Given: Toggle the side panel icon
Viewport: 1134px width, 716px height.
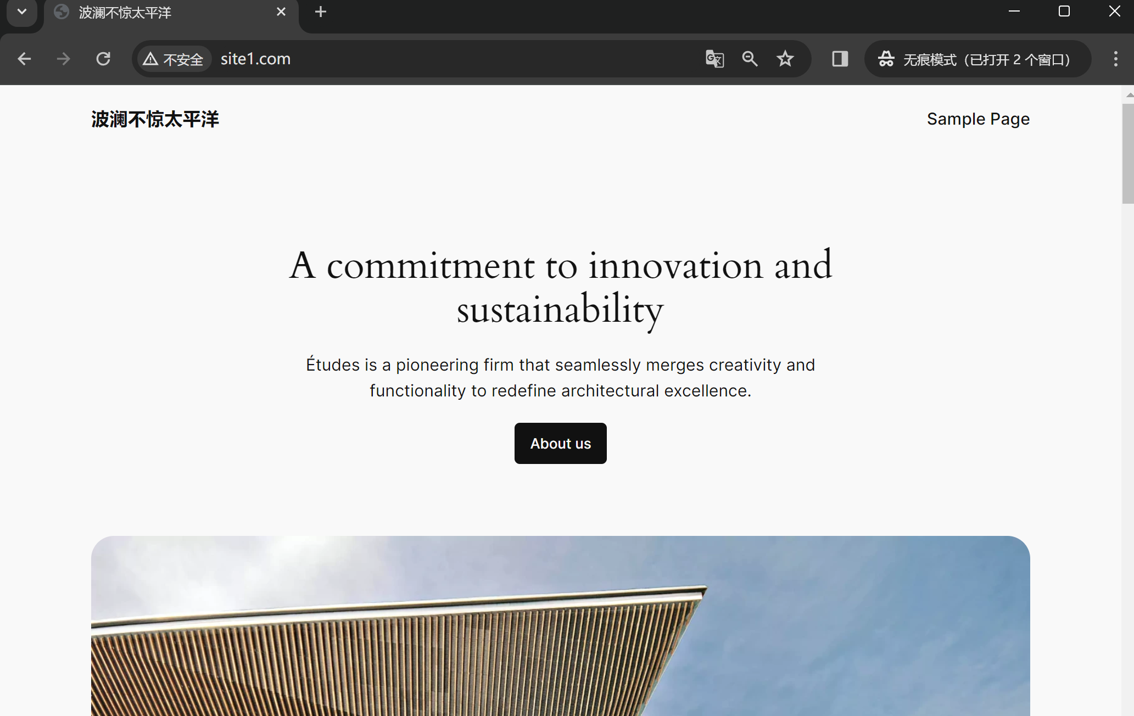Looking at the screenshot, I should tap(840, 59).
